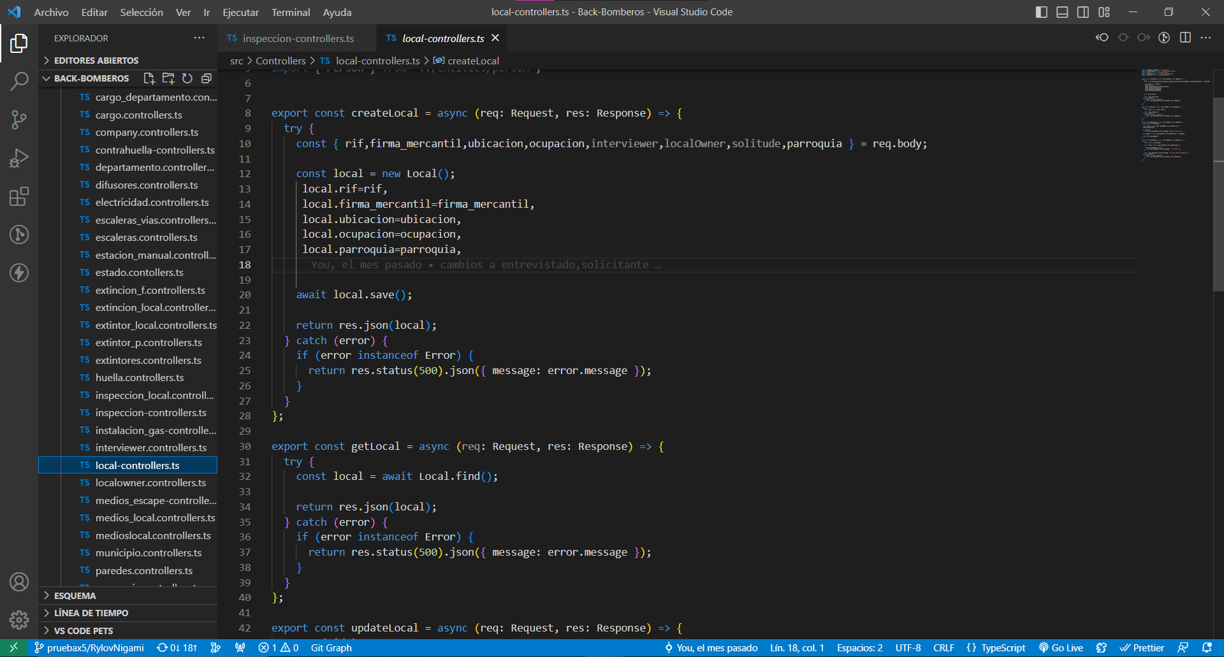Viewport: 1224px width, 657px height.
Task: Open the Thunder Client lightning icon
Action: 19,273
